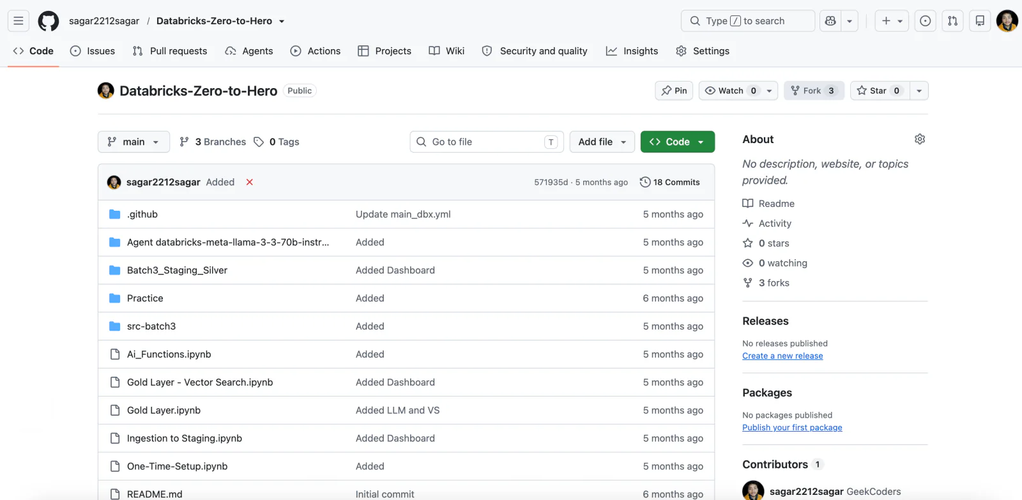This screenshot has width=1022, height=500.
Task: Open Gold Layer - Vector Search.ipynb file
Action: tap(200, 383)
